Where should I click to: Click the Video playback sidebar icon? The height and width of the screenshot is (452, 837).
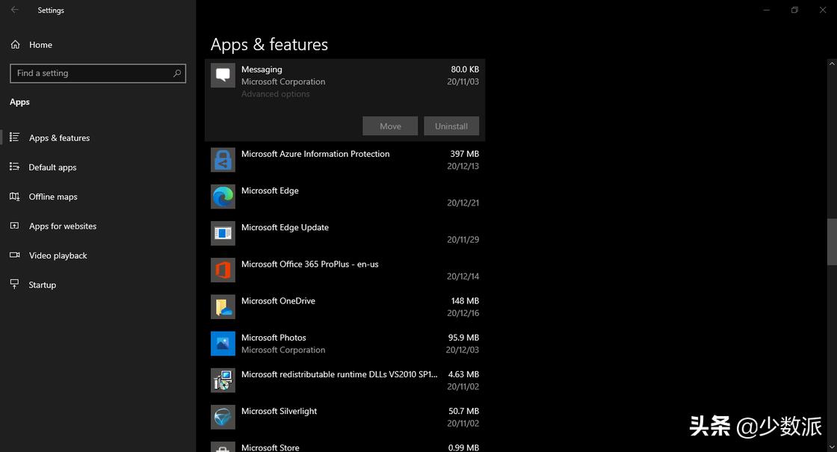click(14, 255)
